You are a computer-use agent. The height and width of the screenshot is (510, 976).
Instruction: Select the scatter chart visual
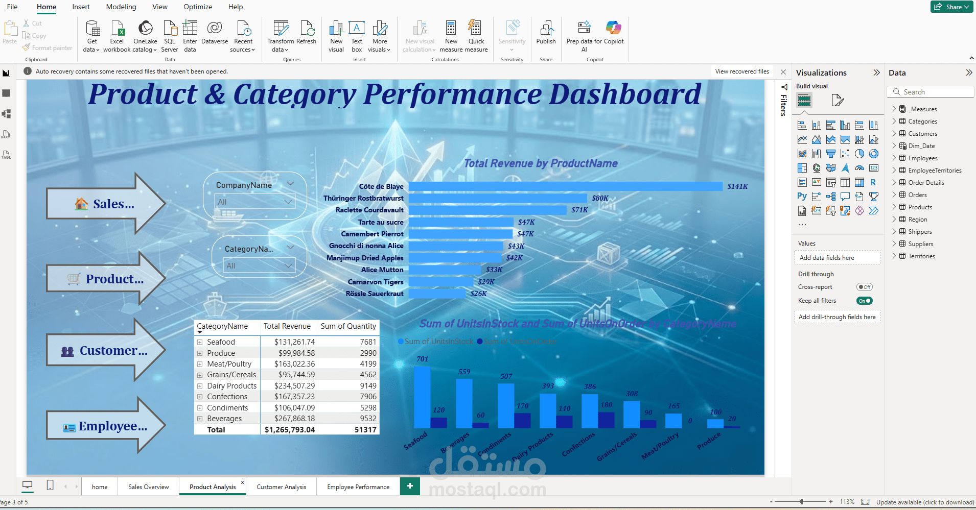[x=845, y=154]
